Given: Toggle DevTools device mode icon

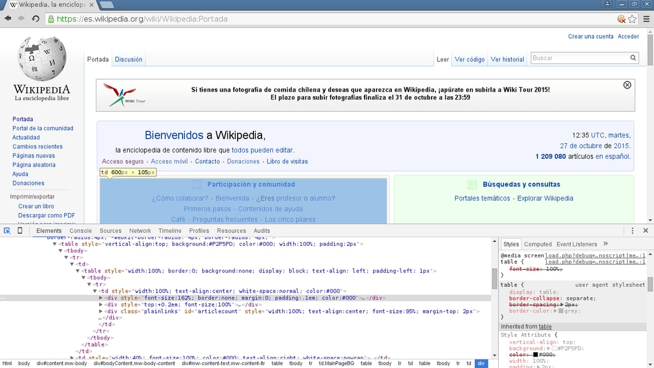Looking at the screenshot, I should click(20, 231).
